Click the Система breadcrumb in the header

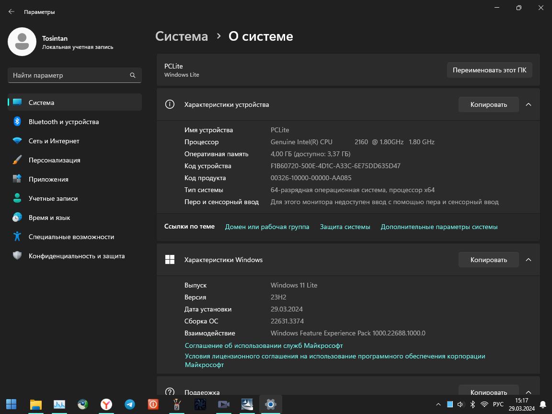point(182,36)
